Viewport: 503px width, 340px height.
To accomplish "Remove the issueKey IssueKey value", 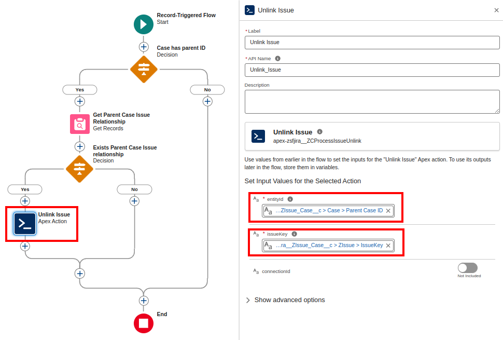I will click(x=388, y=246).
